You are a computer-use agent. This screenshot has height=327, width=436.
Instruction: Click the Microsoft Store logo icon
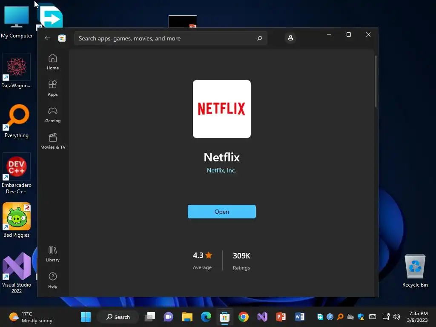[62, 38]
